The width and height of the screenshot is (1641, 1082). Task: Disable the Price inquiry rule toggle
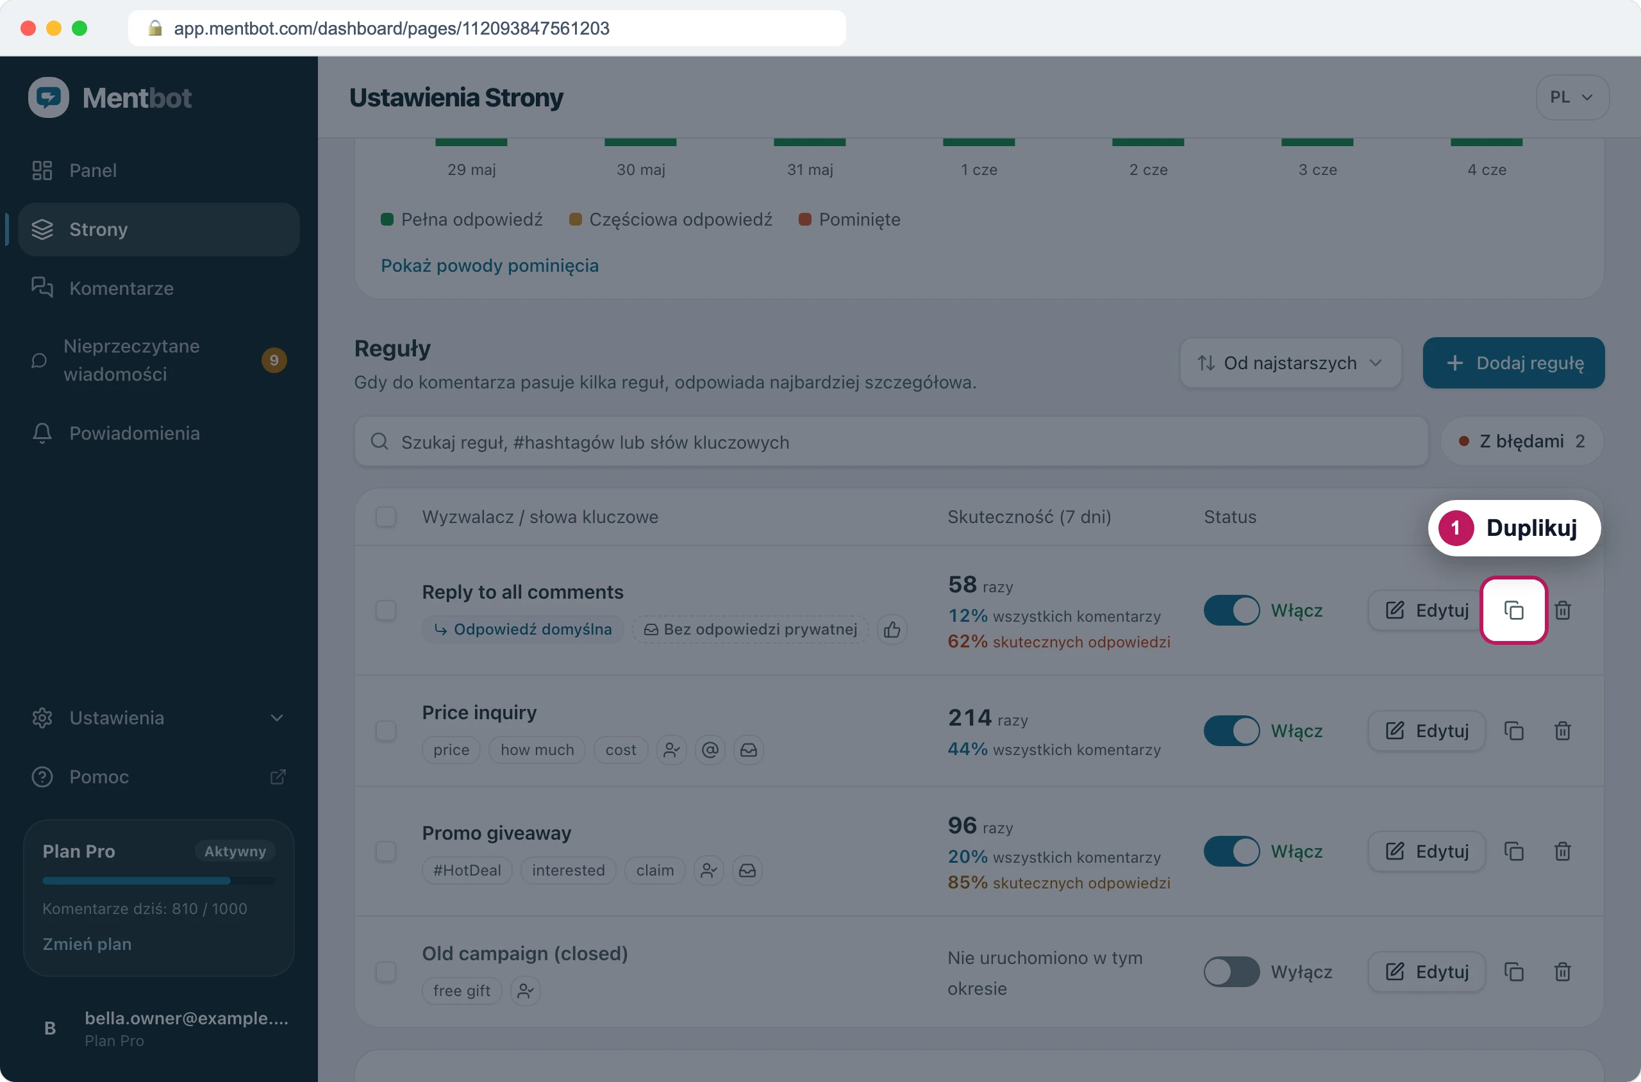[x=1231, y=731]
